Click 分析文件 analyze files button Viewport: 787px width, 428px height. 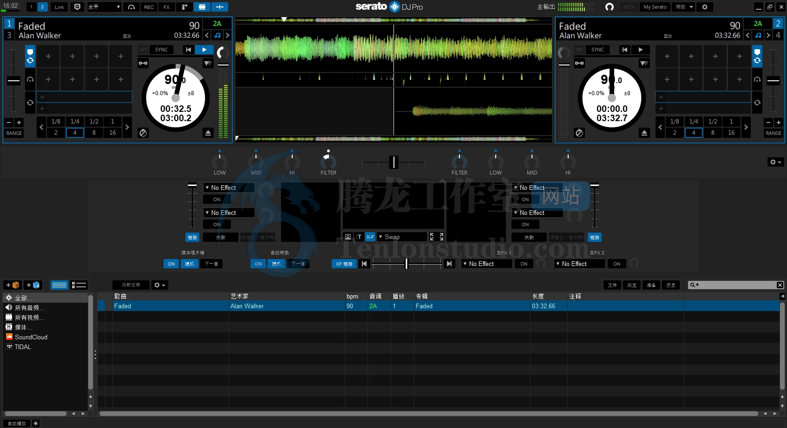(x=131, y=285)
